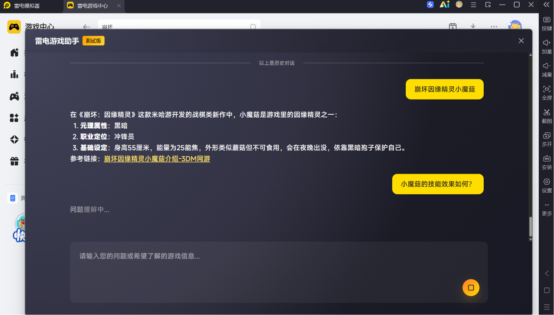Click the stop generating button in assistant
Image resolution: width=554 pixels, height=315 pixels.
[x=471, y=288]
